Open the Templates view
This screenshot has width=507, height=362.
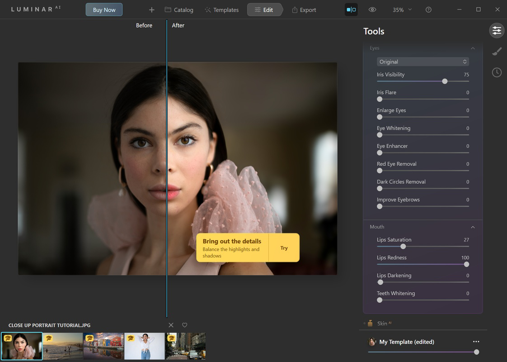coord(221,10)
